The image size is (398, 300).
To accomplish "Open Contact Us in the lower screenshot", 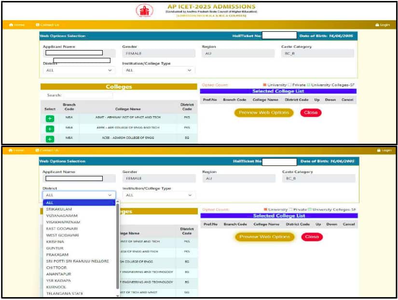I will pyautogui.click(x=47, y=150).
